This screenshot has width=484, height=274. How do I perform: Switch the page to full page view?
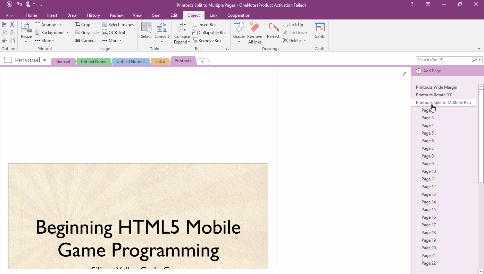[404, 74]
